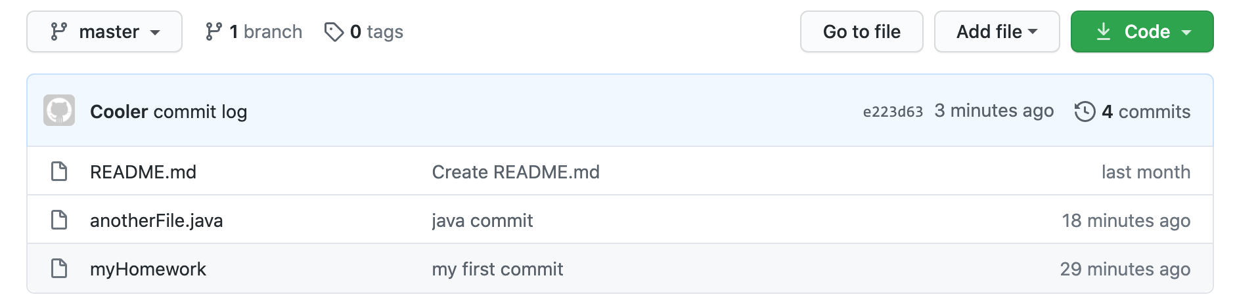Open the README.md file
This screenshot has width=1235, height=303.
(143, 172)
